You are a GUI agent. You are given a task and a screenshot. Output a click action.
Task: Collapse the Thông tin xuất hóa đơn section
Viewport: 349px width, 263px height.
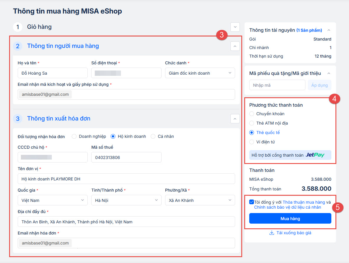pos(235,119)
